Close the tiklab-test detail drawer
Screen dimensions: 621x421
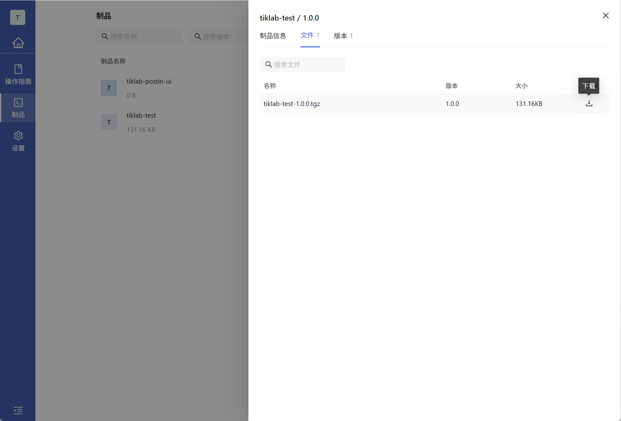point(606,16)
